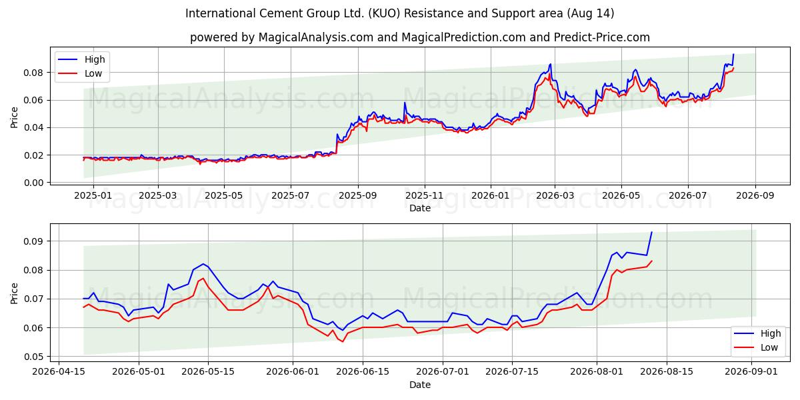Viewport: 800px width, 400px height.
Task: Click the 2026-05-01 tick label on bottom chart
Action: click(x=139, y=372)
